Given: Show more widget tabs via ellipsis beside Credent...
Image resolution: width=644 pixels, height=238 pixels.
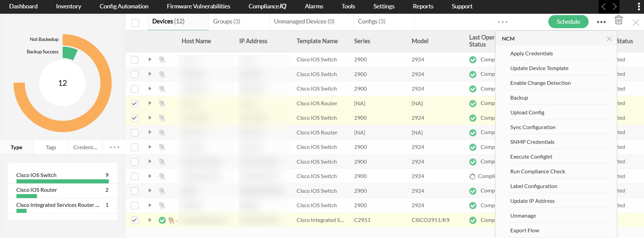Looking at the screenshot, I should pos(114,147).
